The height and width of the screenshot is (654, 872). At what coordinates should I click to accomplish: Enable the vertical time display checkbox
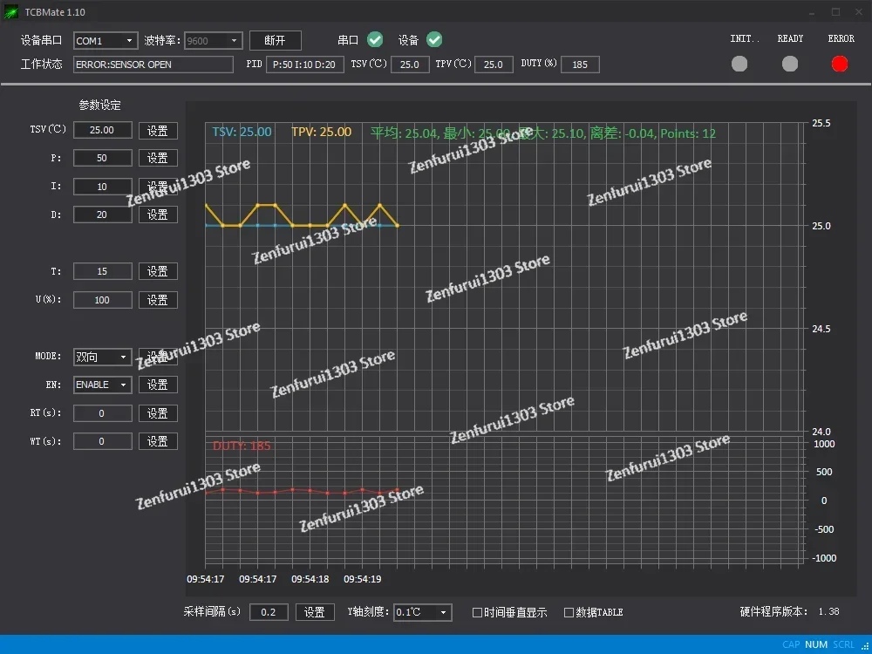click(477, 612)
